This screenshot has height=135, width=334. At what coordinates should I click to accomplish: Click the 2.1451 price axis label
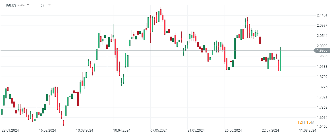click(x=322, y=15)
